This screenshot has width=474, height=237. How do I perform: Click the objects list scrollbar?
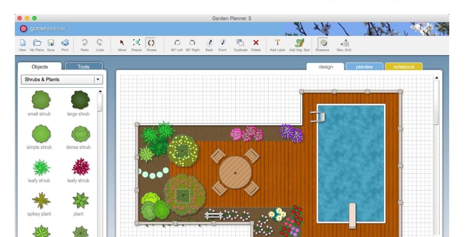[x=100, y=102]
